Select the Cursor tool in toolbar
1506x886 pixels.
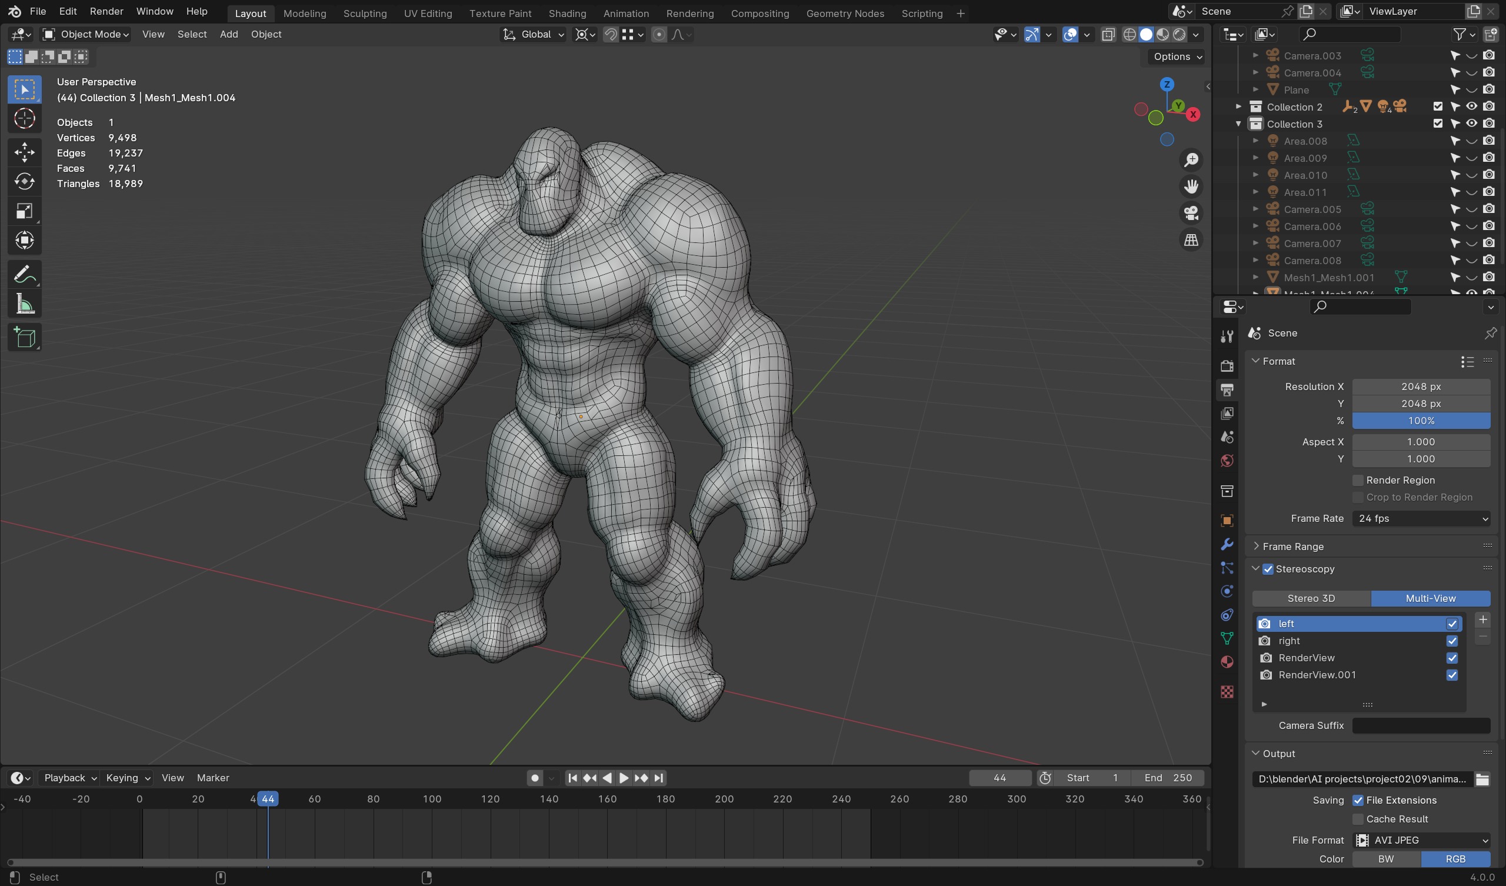click(25, 118)
